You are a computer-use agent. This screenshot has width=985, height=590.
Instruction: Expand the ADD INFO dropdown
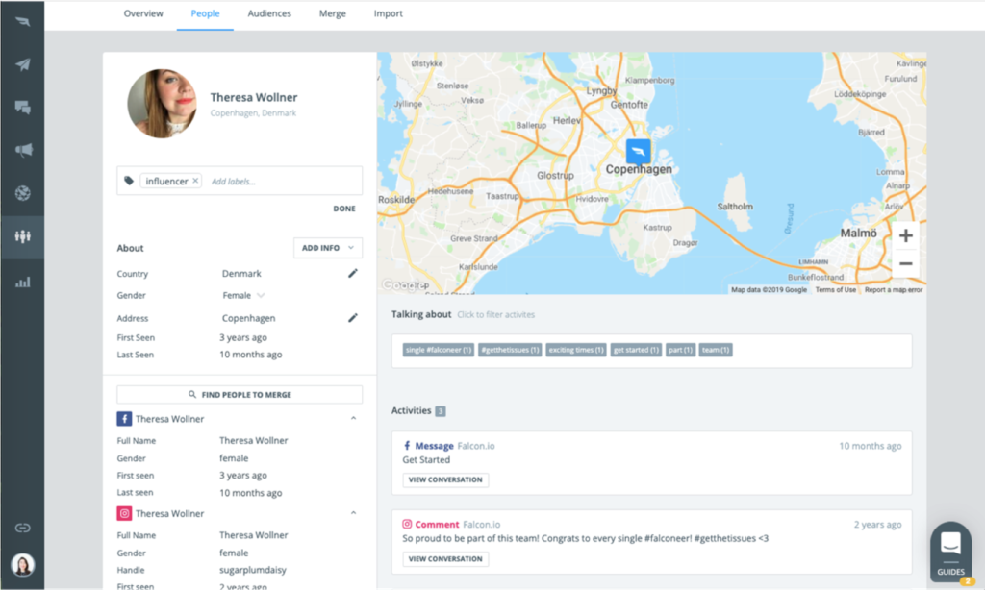327,247
